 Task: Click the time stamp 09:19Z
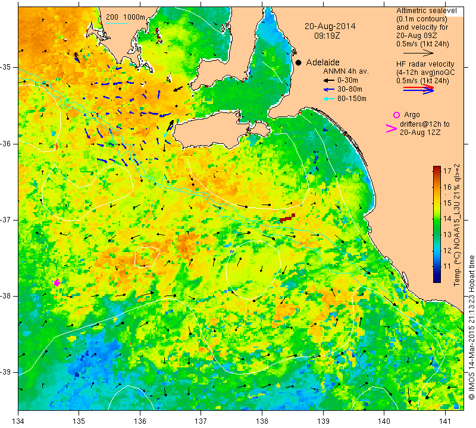(x=327, y=36)
